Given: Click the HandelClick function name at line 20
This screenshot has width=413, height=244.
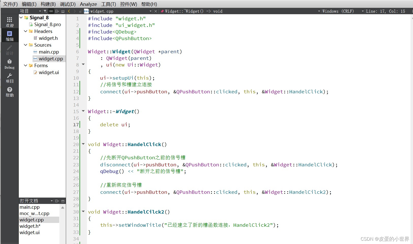Looking at the screenshot, I should coord(144,144).
